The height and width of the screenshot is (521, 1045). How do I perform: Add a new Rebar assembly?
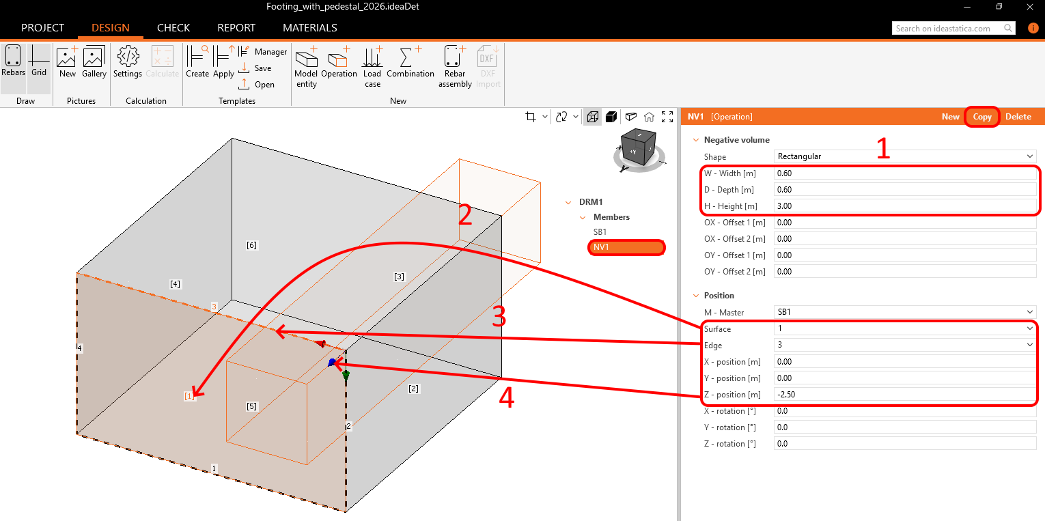pyautogui.click(x=455, y=66)
